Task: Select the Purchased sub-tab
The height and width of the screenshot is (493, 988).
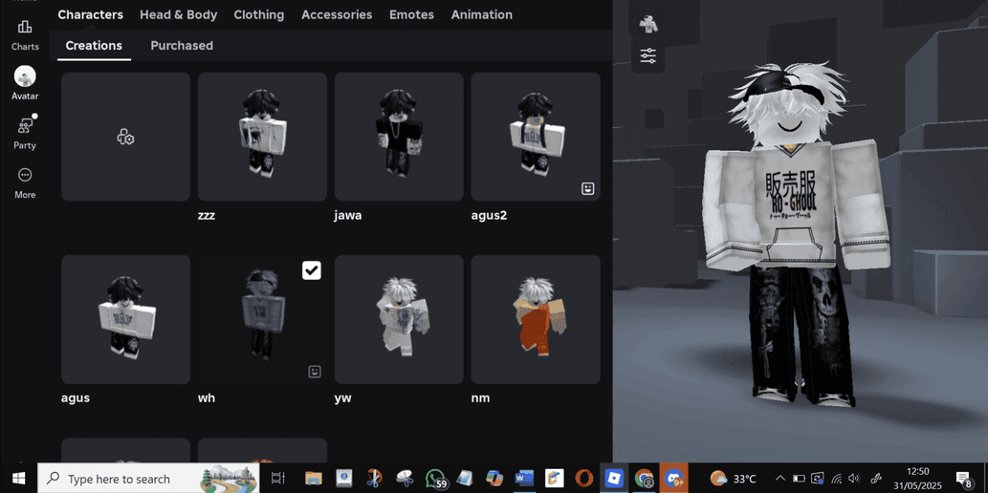Action: click(x=182, y=45)
